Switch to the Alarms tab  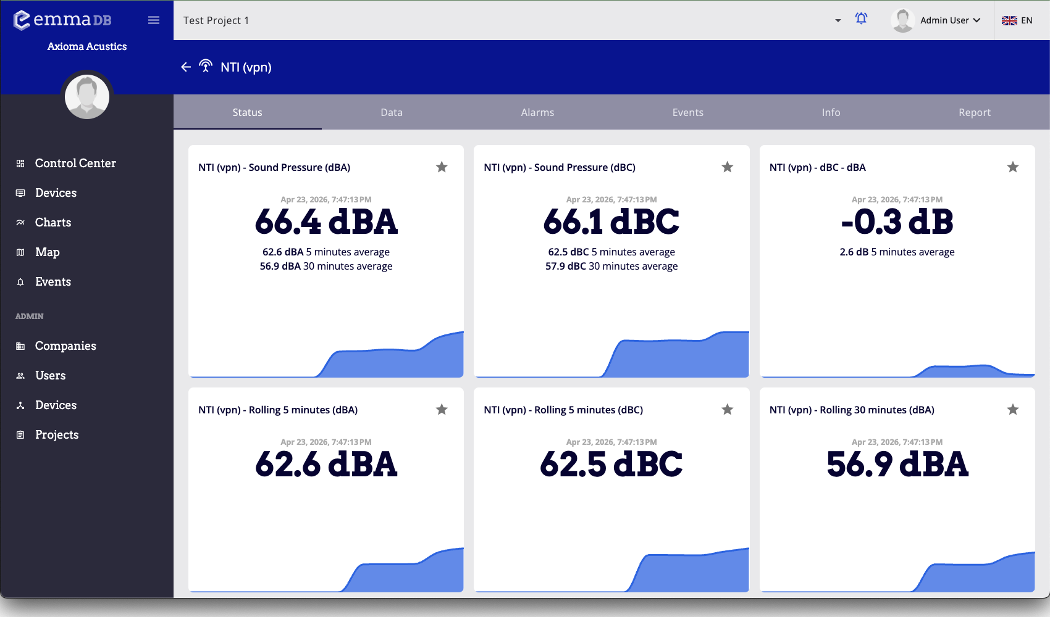pos(537,112)
